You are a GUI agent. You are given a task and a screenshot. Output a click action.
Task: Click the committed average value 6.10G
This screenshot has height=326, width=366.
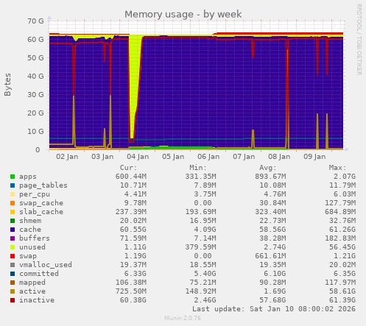point(275,274)
